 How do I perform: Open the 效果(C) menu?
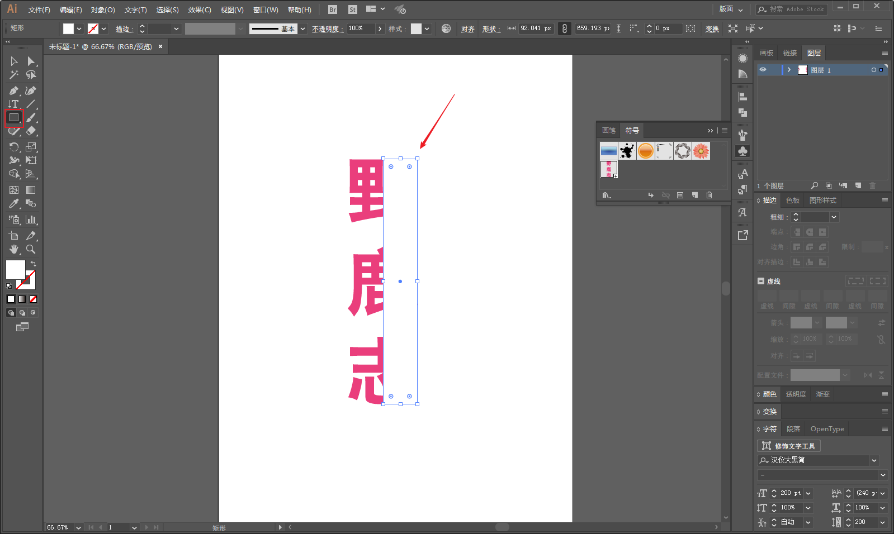click(200, 9)
